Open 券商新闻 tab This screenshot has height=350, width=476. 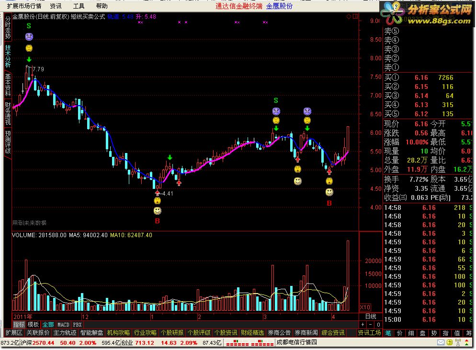point(306,333)
